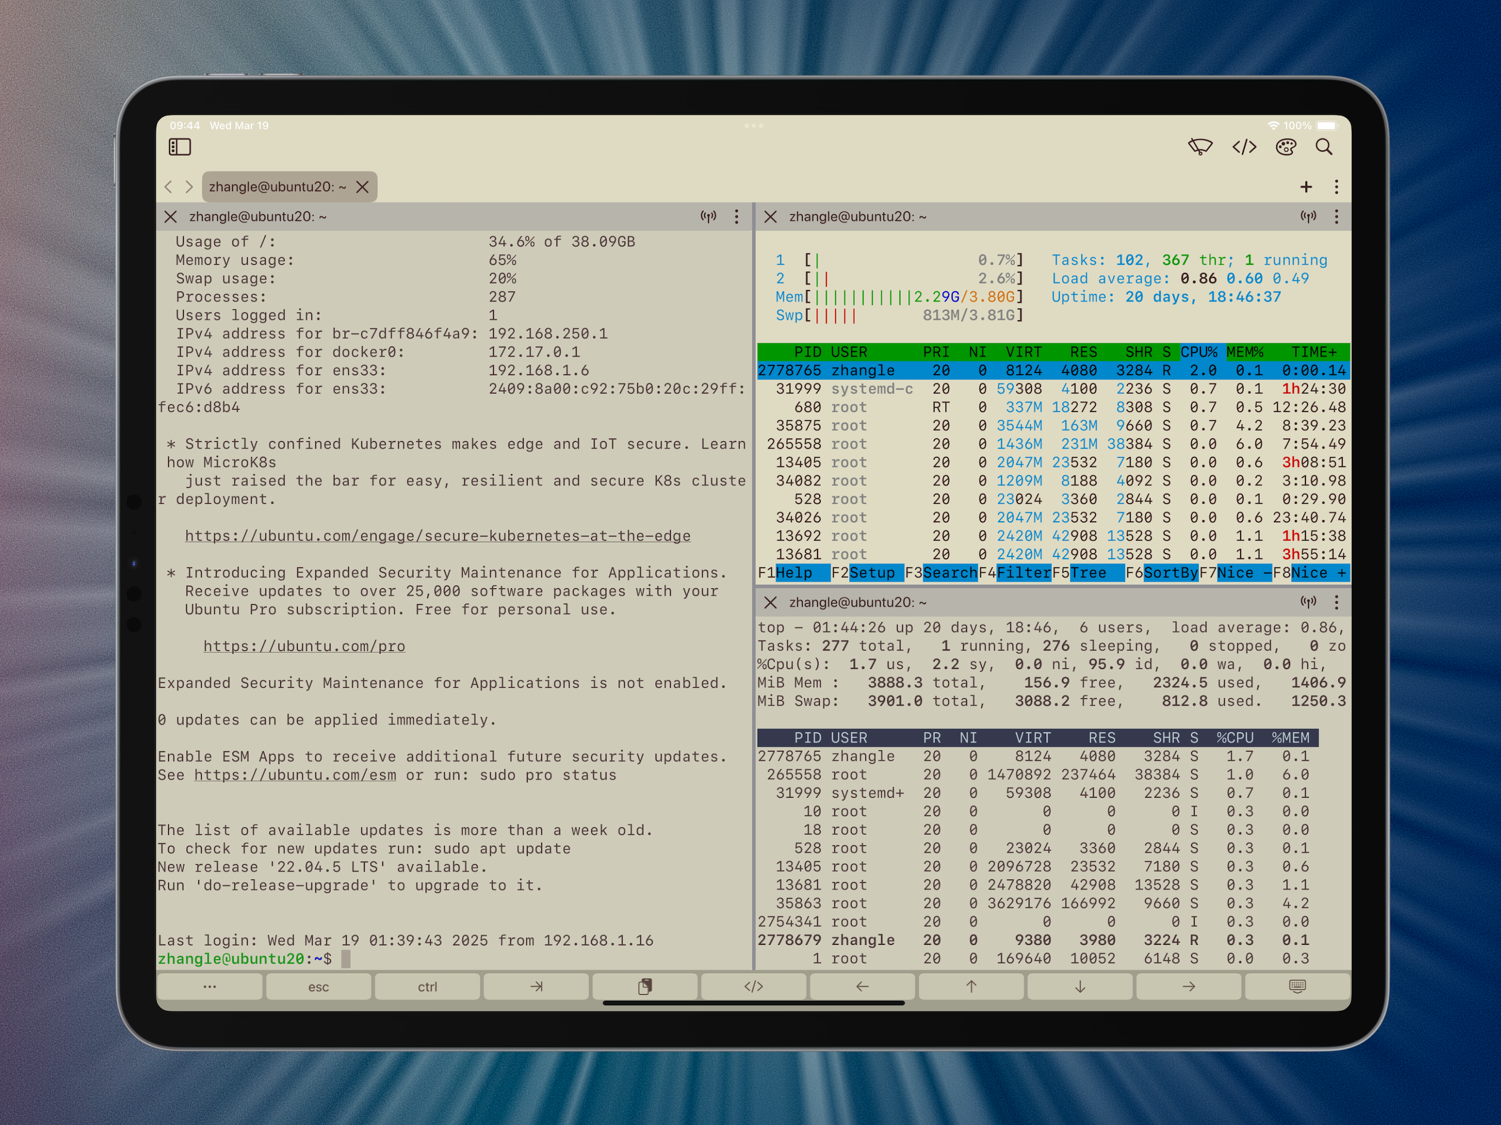Open the color theme palette icon

pyautogui.click(x=1285, y=147)
